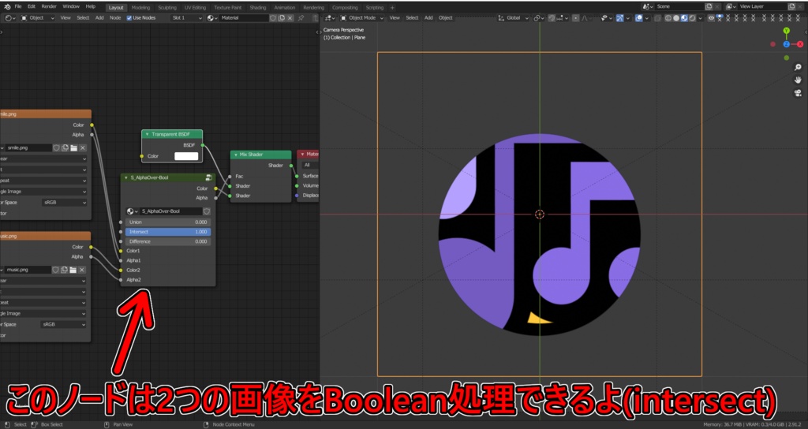Click the green Y axis gizmo ball
The height and width of the screenshot is (429, 808).
point(787,31)
